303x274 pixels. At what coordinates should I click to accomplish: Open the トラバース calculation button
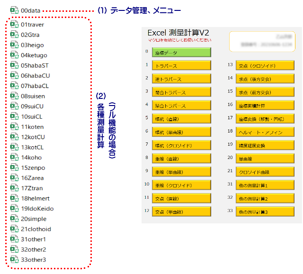point(182,66)
